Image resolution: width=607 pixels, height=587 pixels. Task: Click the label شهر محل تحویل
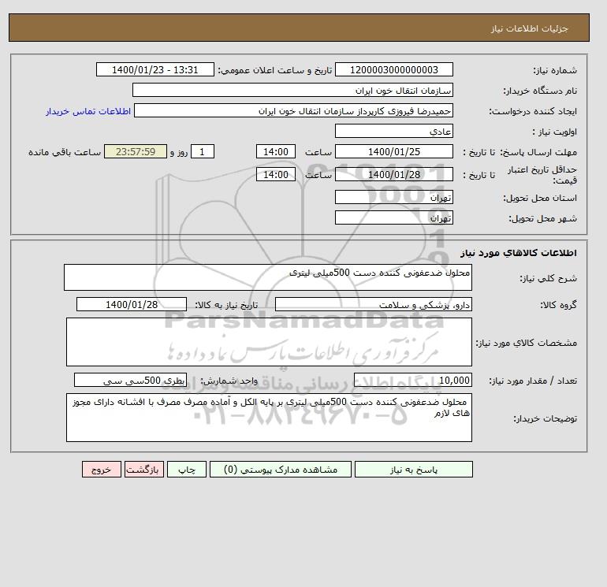[542, 218]
